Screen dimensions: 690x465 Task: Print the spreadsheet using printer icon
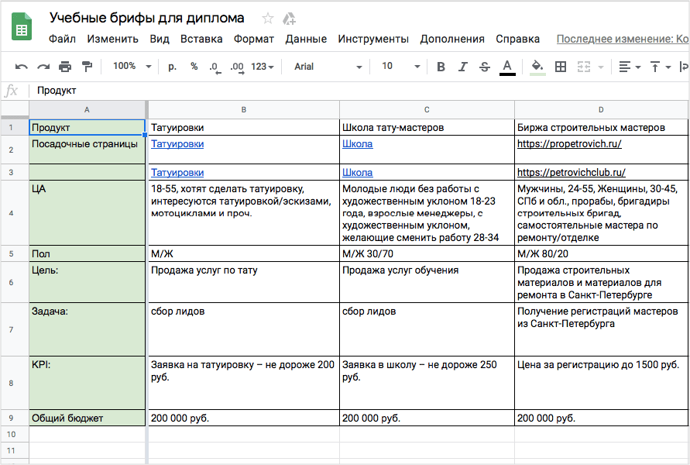(x=65, y=67)
